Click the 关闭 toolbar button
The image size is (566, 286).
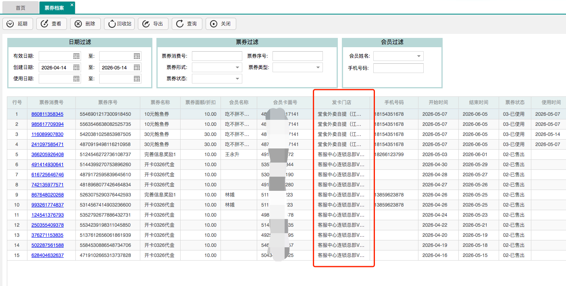pyautogui.click(x=221, y=24)
